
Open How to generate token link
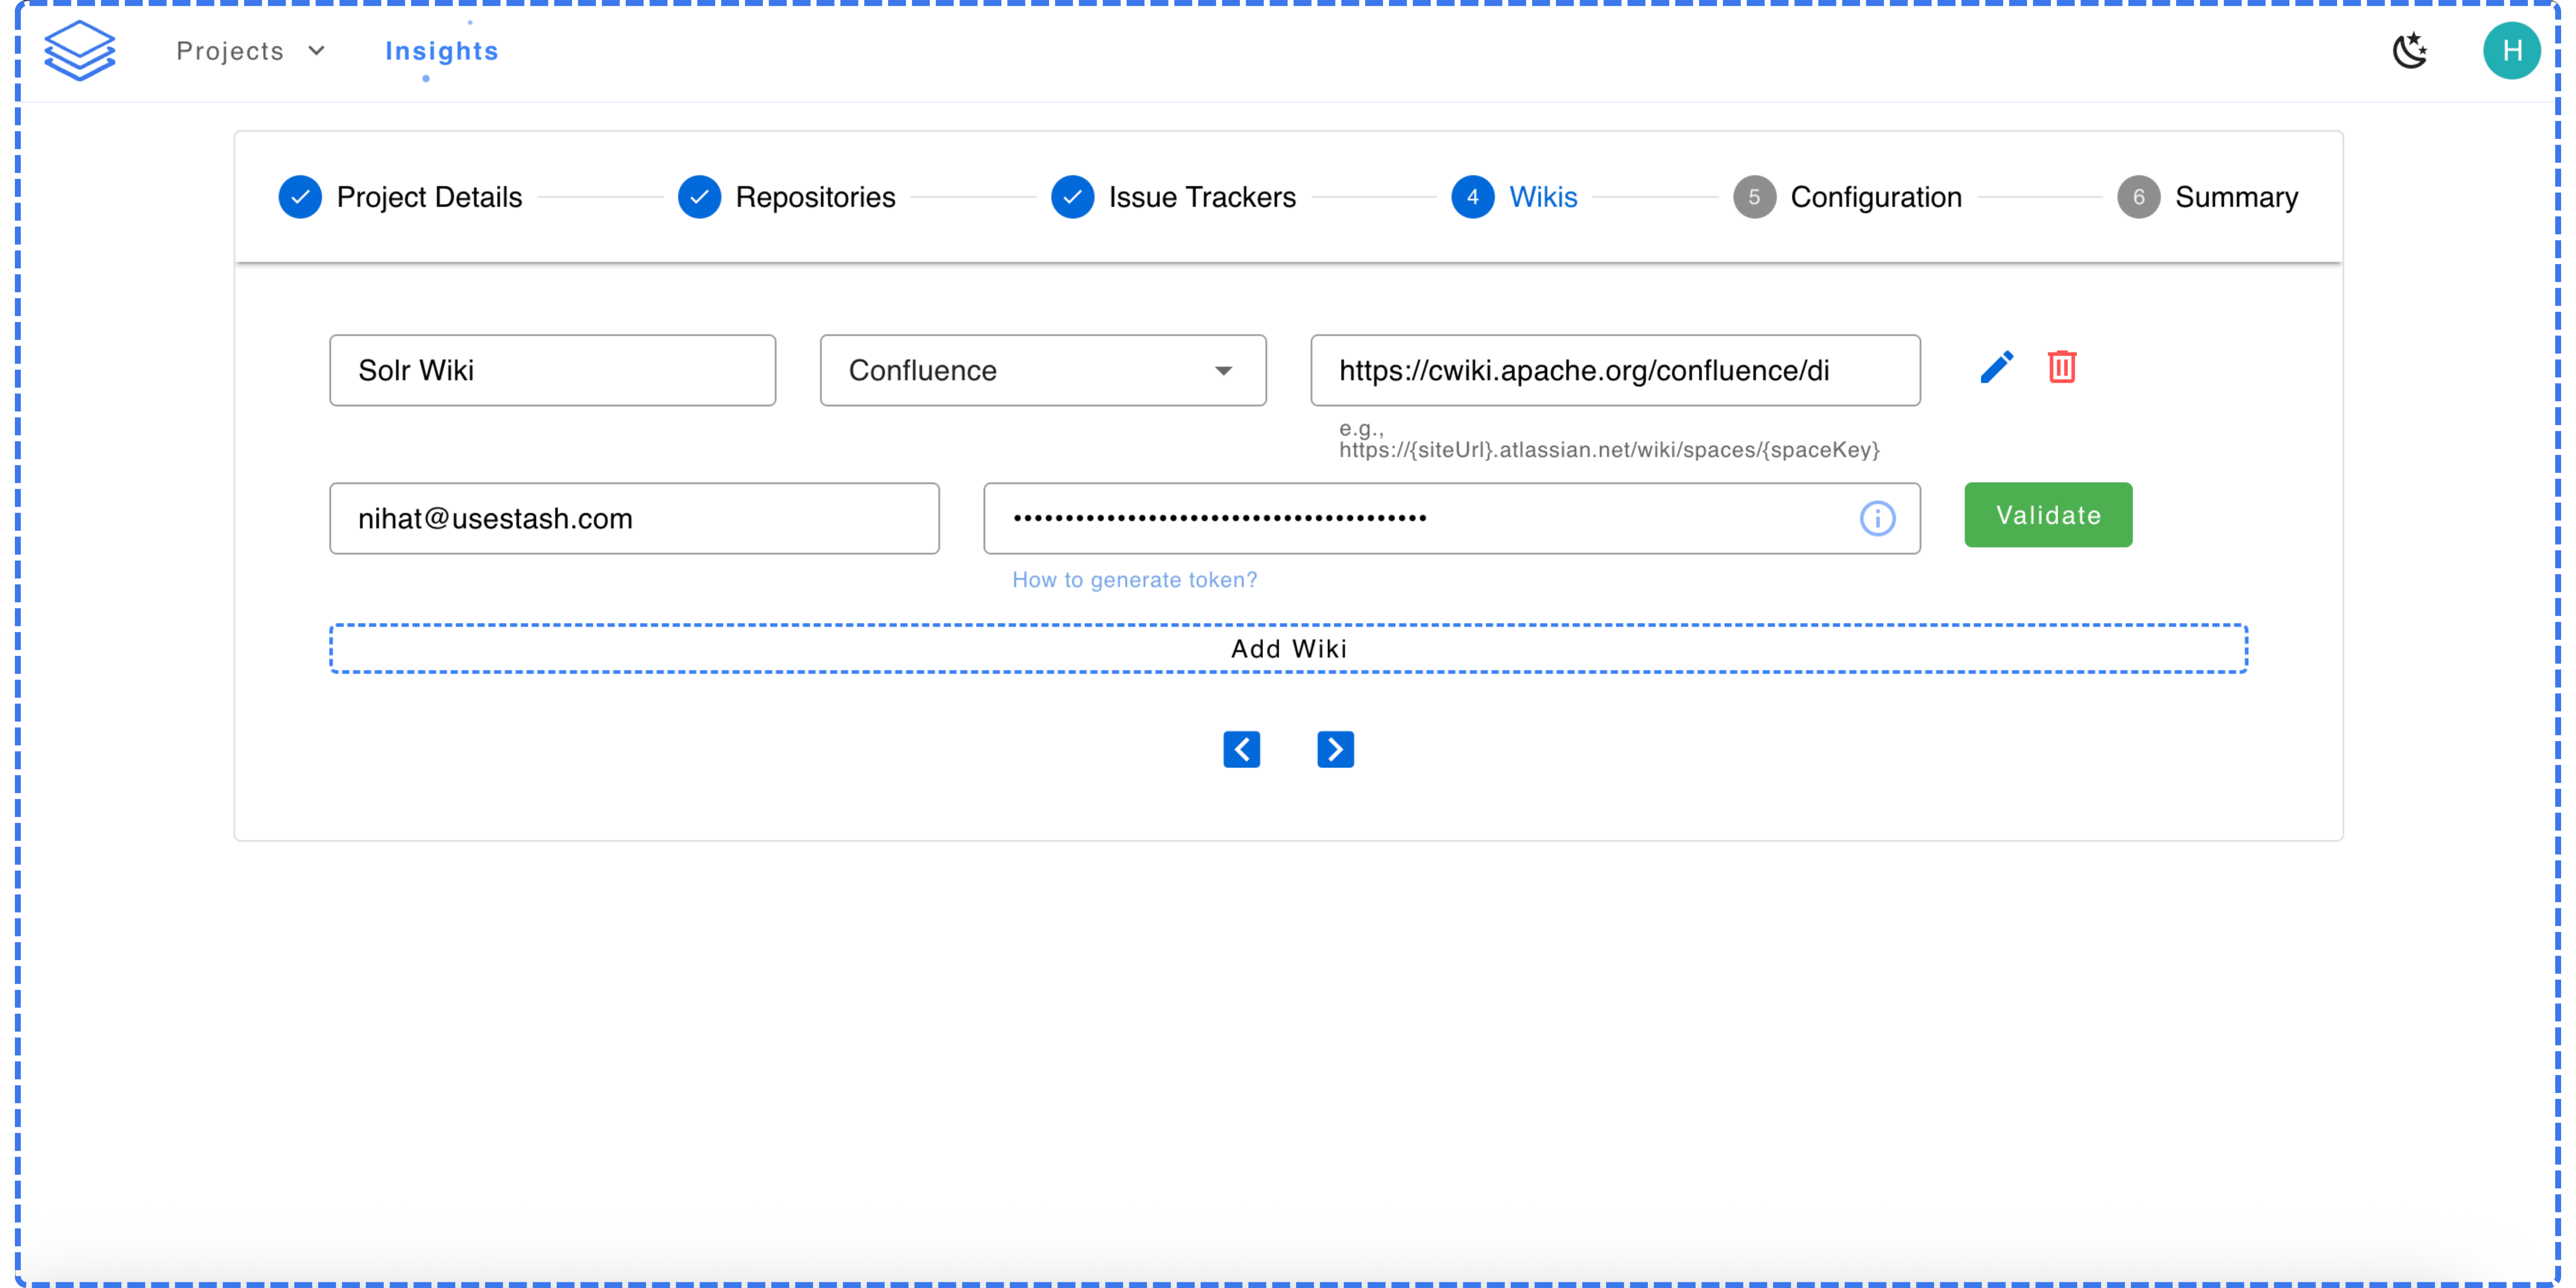click(1134, 580)
